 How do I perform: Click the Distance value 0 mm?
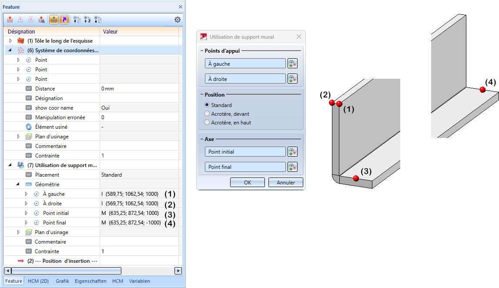(107, 88)
